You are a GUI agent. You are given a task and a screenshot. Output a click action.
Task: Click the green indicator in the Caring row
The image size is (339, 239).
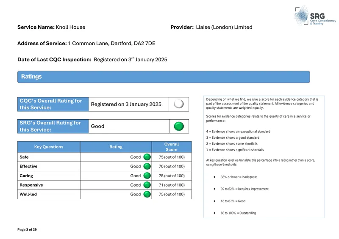(147, 176)
